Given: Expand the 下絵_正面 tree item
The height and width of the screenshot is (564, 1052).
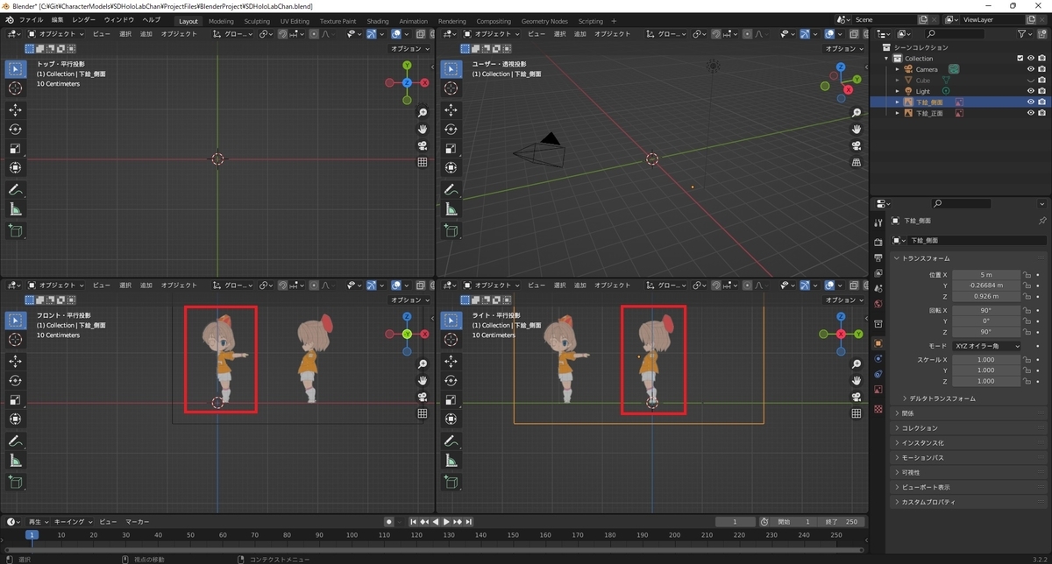Looking at the screenshot, I should click(x=898, y=113).
